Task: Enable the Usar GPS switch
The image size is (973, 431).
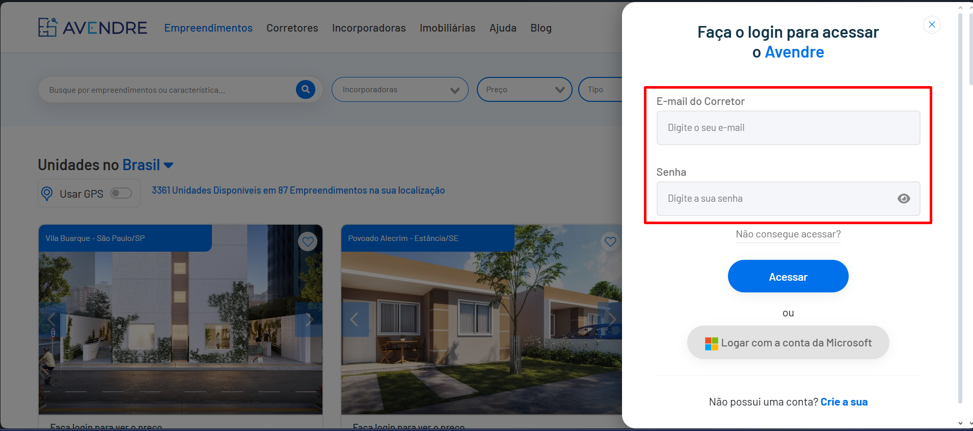Action: [x=121, y=193]
